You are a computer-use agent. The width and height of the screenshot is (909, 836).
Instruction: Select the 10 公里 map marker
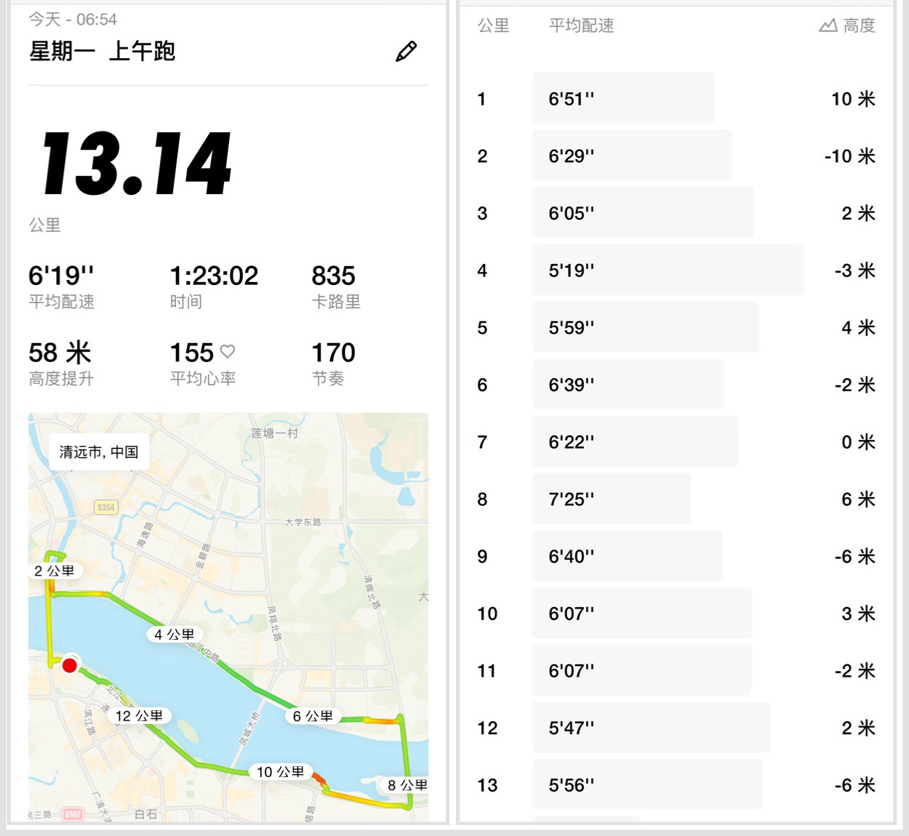[x=281, y=771]
